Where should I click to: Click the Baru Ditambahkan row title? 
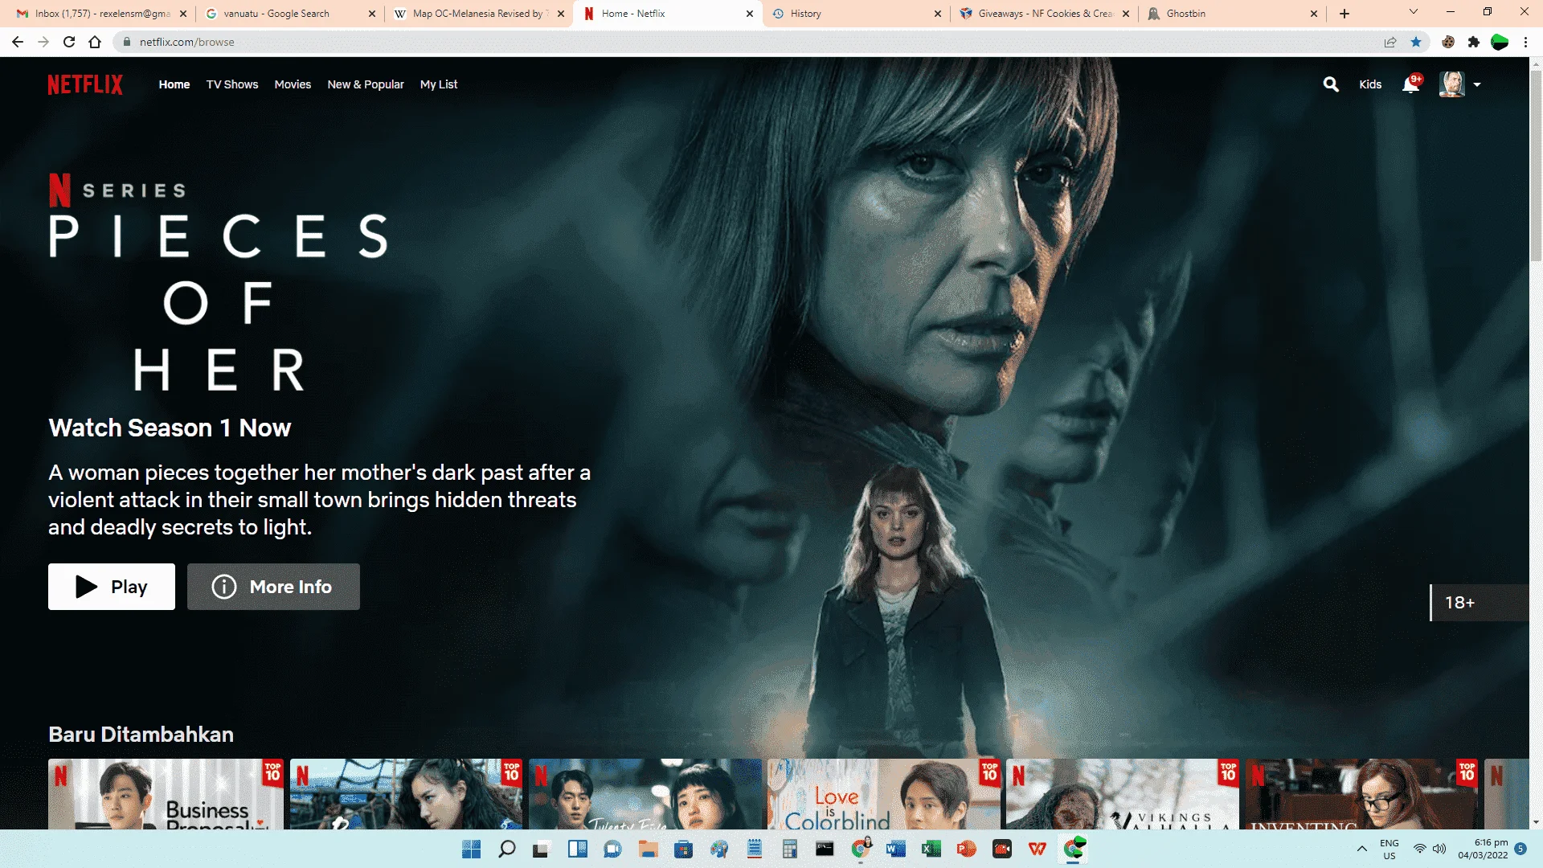click(141, 735)
